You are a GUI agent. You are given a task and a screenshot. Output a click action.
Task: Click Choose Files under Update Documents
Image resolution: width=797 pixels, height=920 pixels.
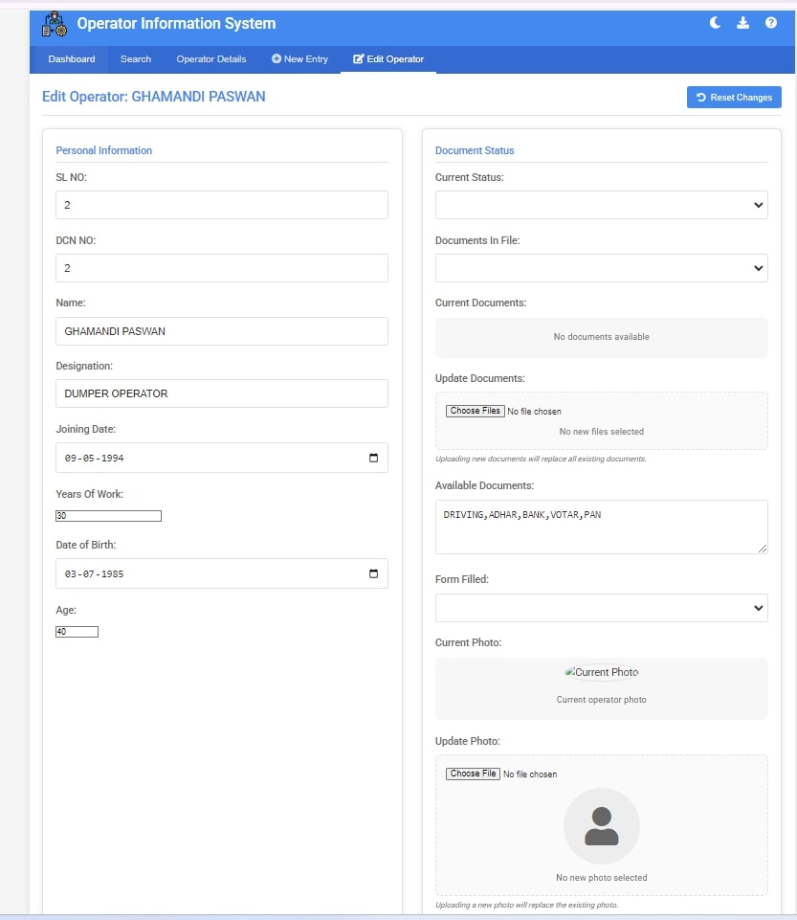[x=476, y=411]
